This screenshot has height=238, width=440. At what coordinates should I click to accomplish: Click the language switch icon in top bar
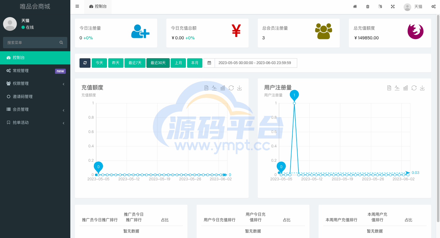(x=380, y=6)
